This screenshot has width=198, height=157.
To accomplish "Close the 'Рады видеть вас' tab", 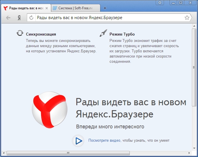I will (x=47, y=8).
